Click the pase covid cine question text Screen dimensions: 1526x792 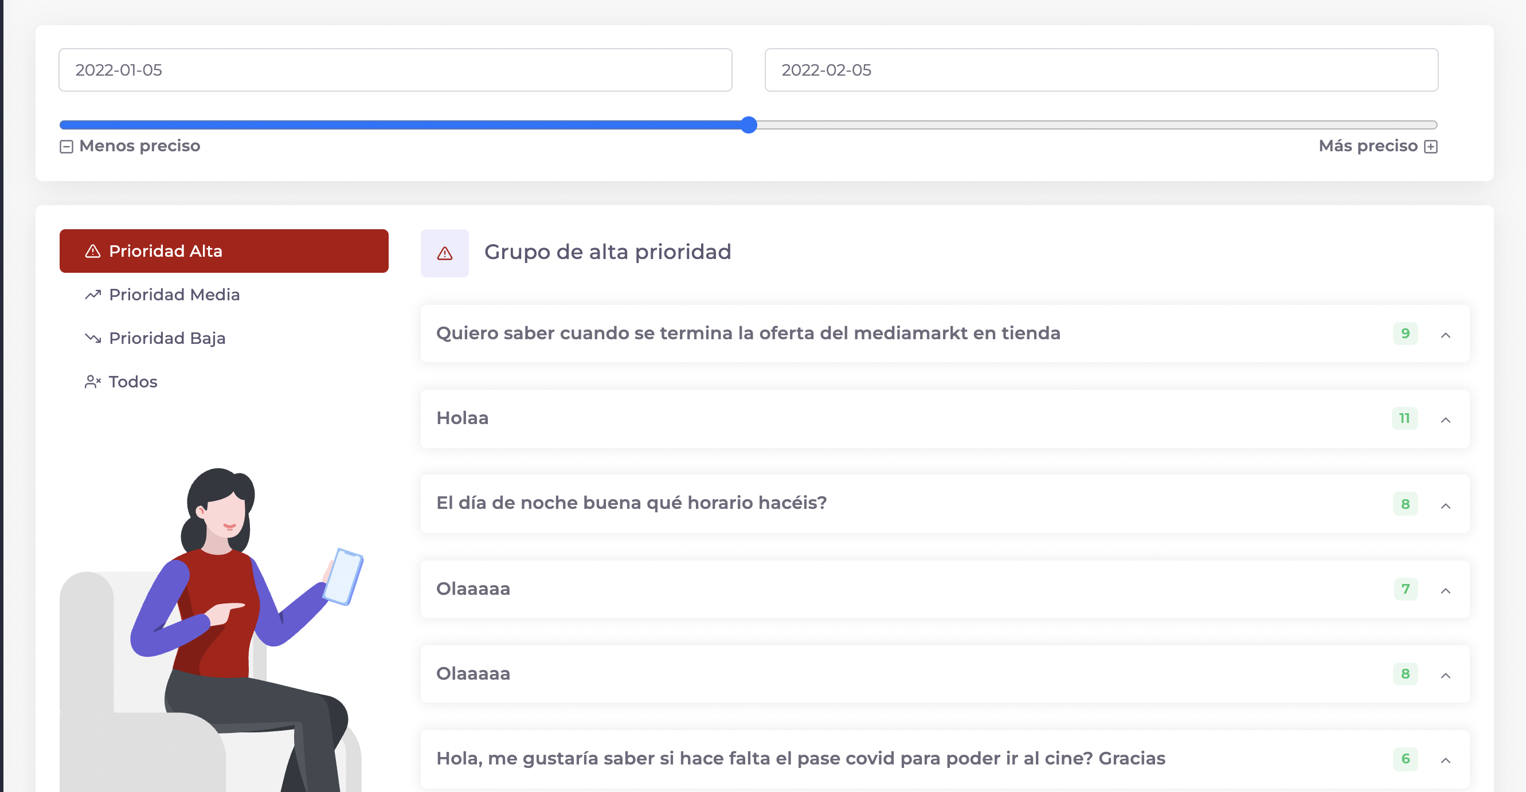click(x=801, y=759)
